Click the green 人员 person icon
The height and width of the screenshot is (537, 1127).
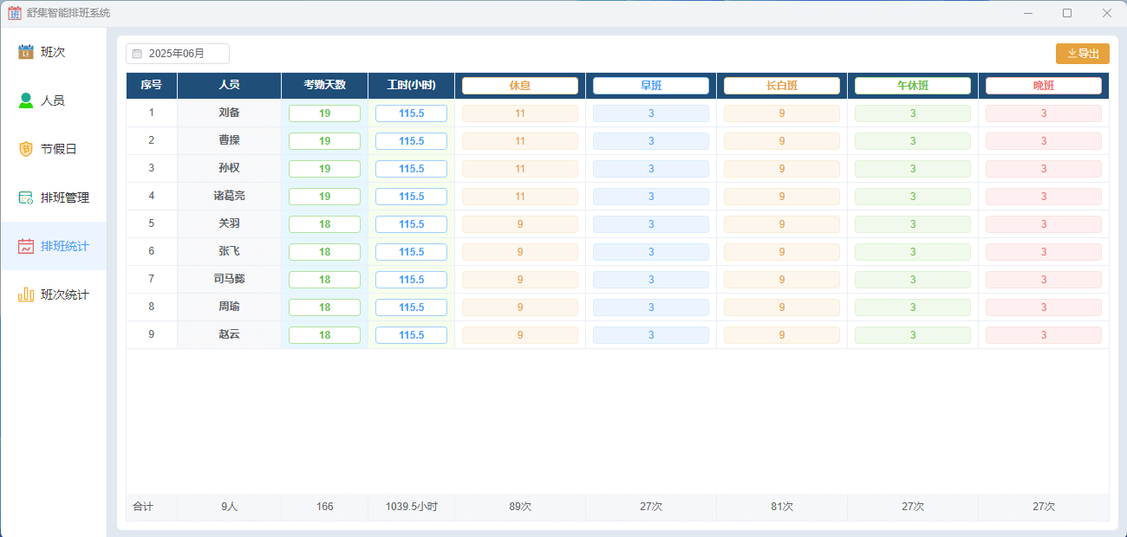click(26, 100)
